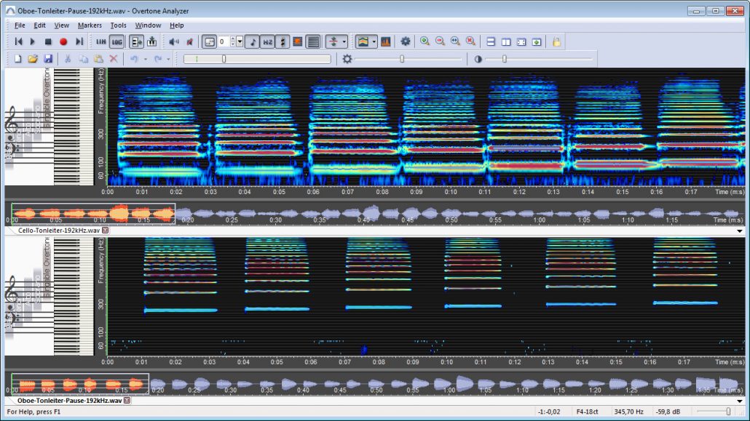Open the undo history dropdown
This screenshot has height=421, width=750.
(145, 59)
